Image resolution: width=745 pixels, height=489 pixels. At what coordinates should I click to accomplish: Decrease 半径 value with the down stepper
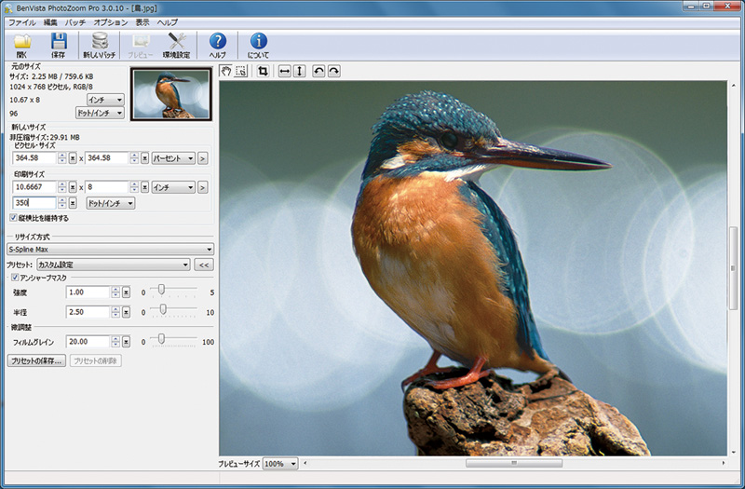(115, 315)
